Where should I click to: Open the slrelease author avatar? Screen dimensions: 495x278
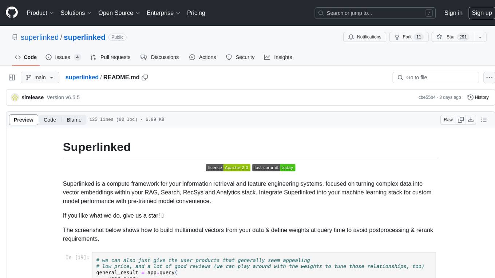(x=15, y=98)
